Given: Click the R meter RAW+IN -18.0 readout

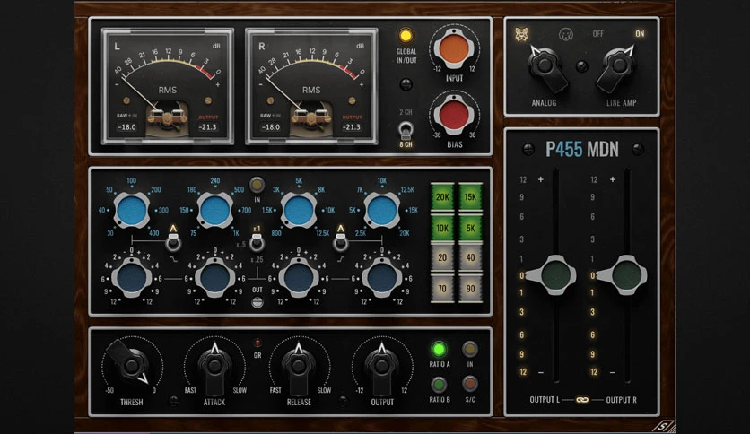Looking at the screenshot, I should click(x=271, y=127).
